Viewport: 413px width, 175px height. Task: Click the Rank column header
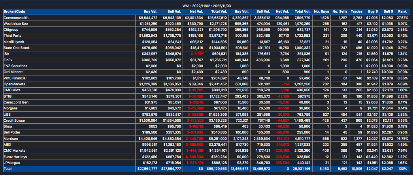tap(402, 11)
